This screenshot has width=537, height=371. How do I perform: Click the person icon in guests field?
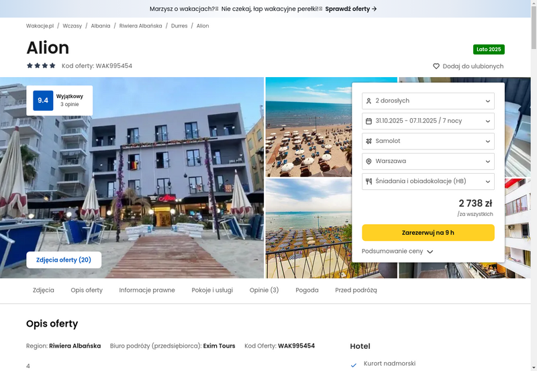coord(369,101)
